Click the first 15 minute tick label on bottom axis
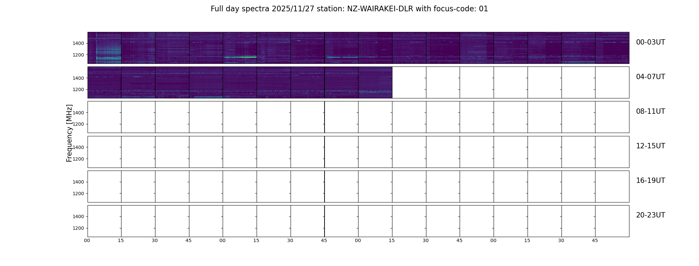Screen dimensions: 699x266 [121, 240]
